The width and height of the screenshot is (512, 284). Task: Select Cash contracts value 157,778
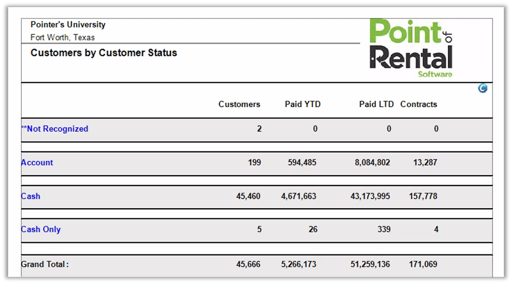click(x=423, y=196)
